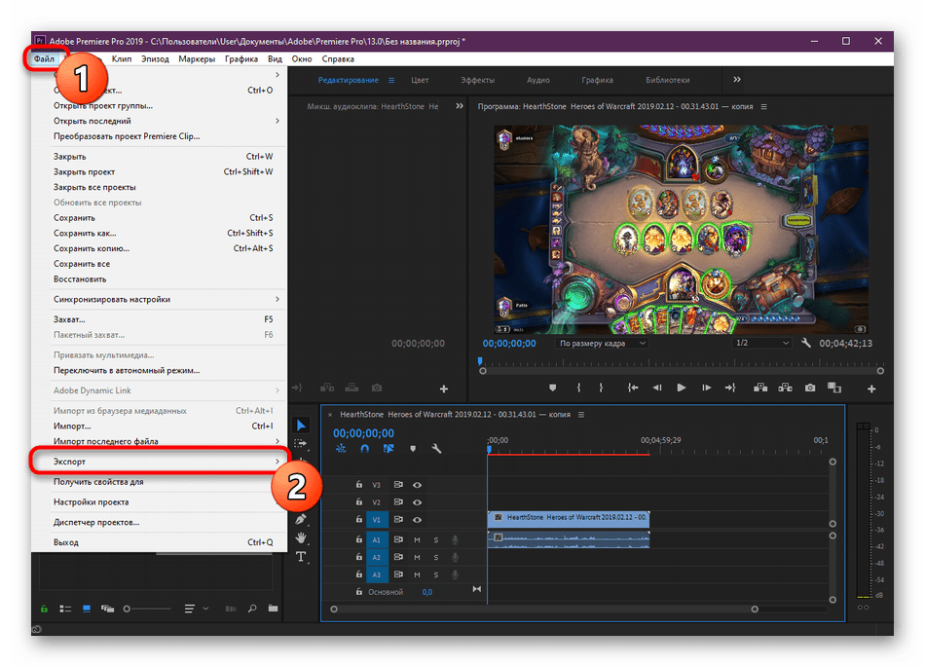Open the Экспорт submenu
This screenshot has height=667, width=925.
pyautogui.click(x=160, y=462)
